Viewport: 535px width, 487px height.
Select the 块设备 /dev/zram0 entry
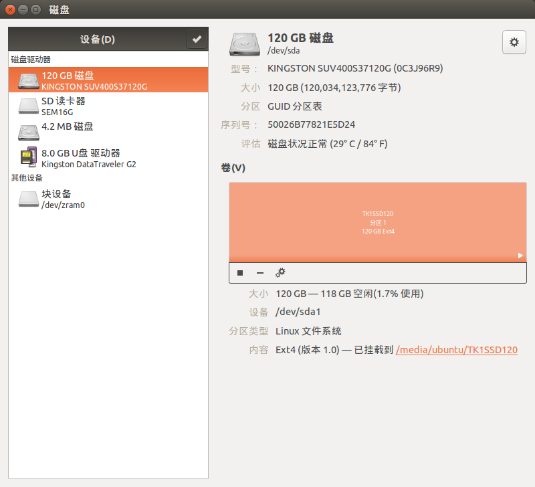tap(108, 199)
